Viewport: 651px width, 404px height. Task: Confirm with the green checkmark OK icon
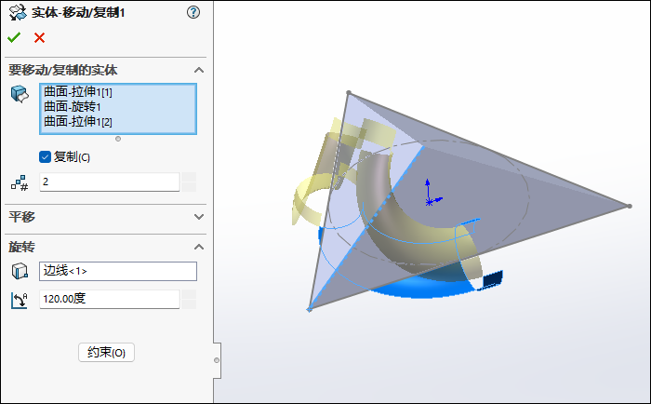click(14, 38)
